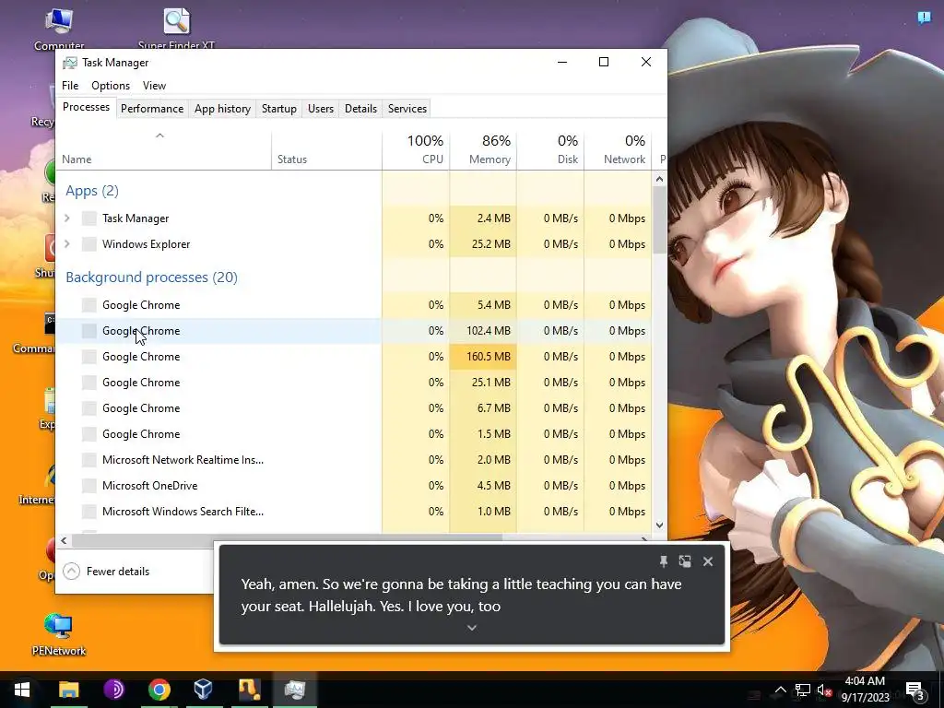Viewport: 944px width, 708px height.
Task: Click the notification icon at top-right desktop
Action: click(x=924, y=18)
